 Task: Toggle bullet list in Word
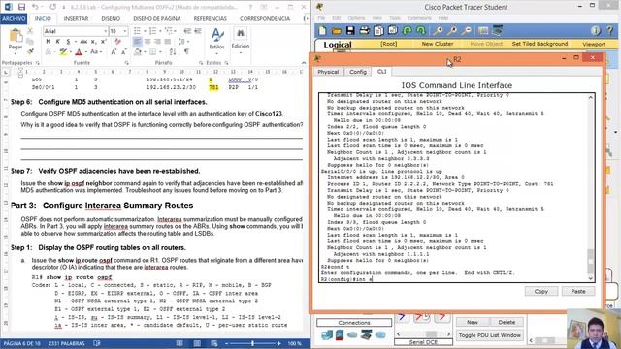coord(137,31)
